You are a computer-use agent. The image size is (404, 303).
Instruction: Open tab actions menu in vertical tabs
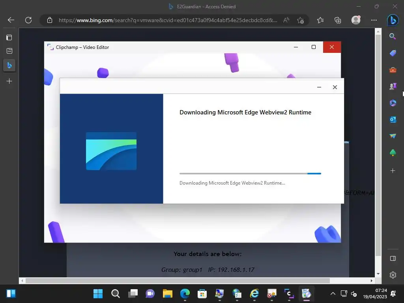tap(9, 37)
